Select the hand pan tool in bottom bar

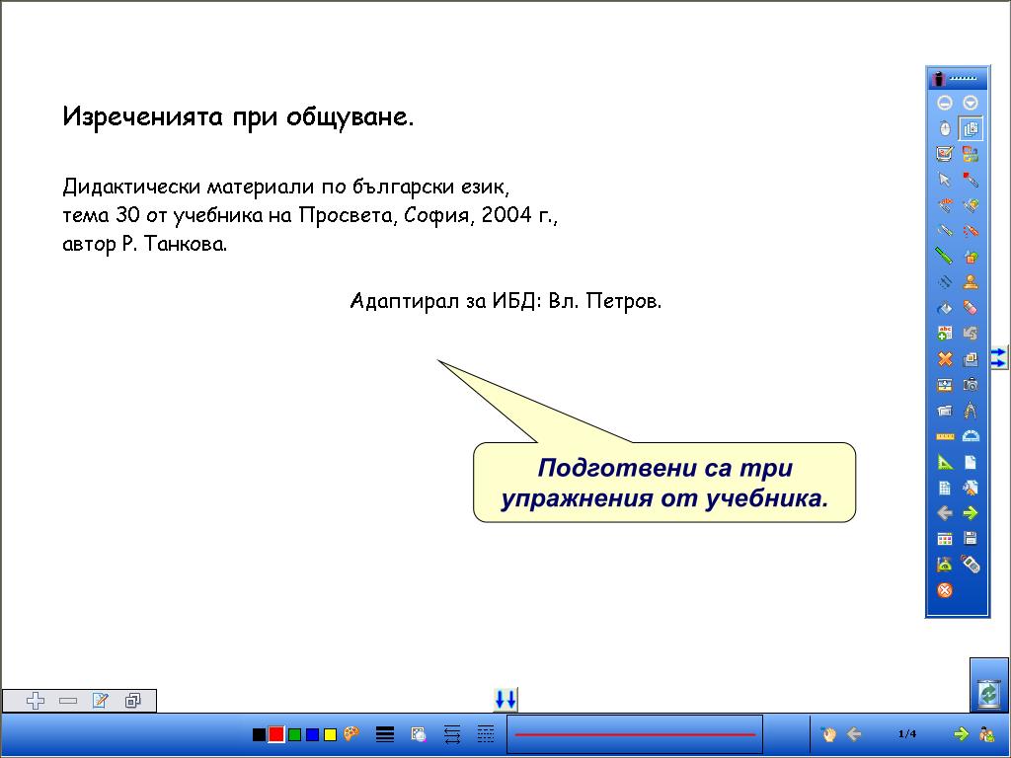coord(828,733)
